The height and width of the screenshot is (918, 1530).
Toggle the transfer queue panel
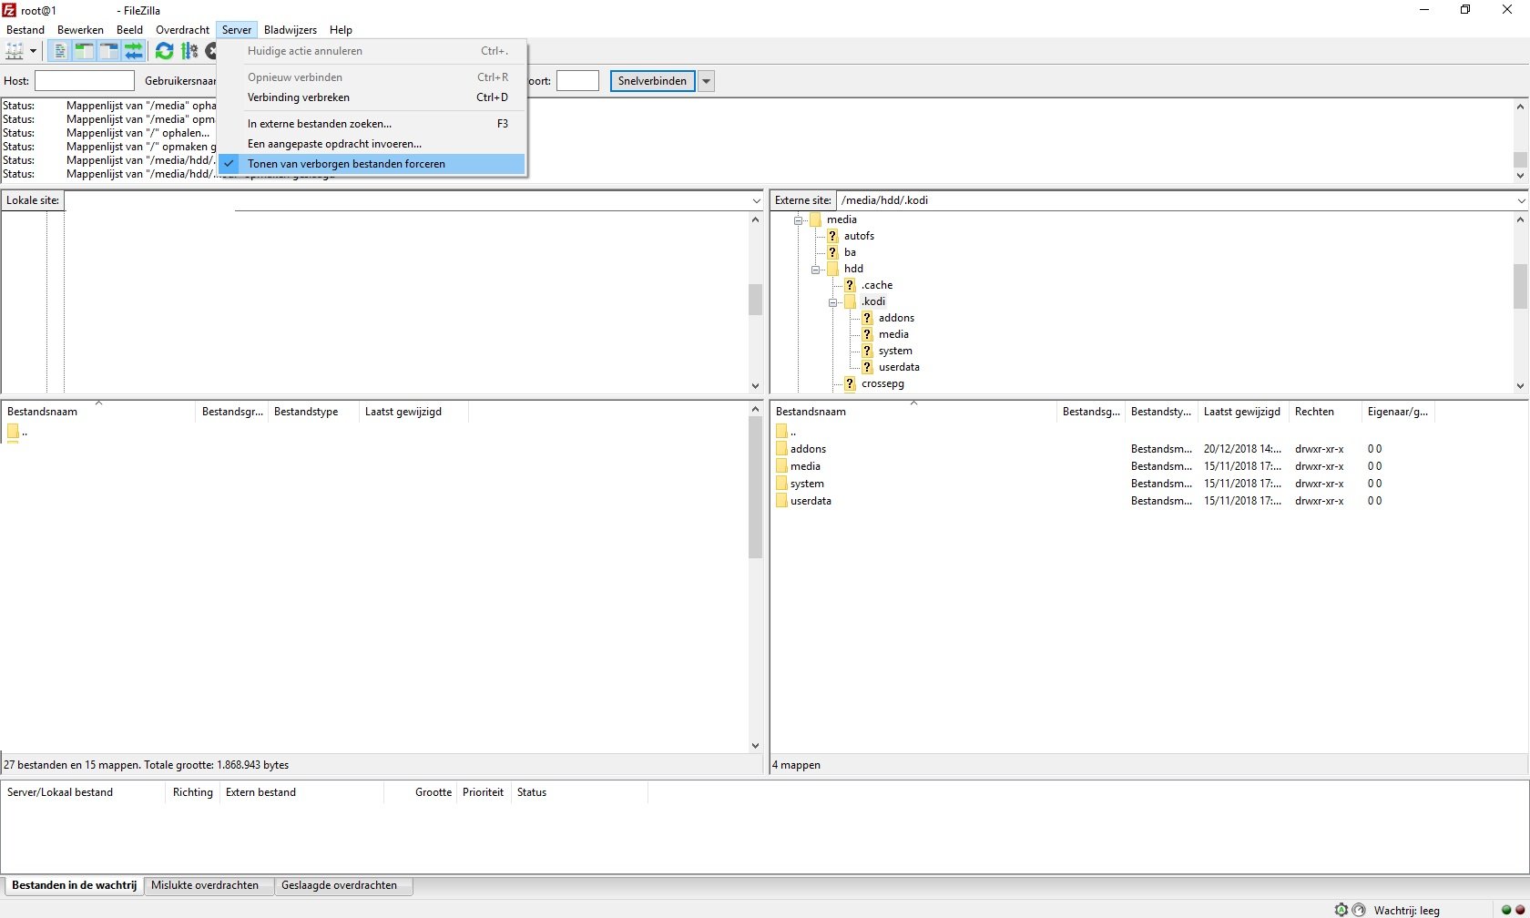coord(135,52)
